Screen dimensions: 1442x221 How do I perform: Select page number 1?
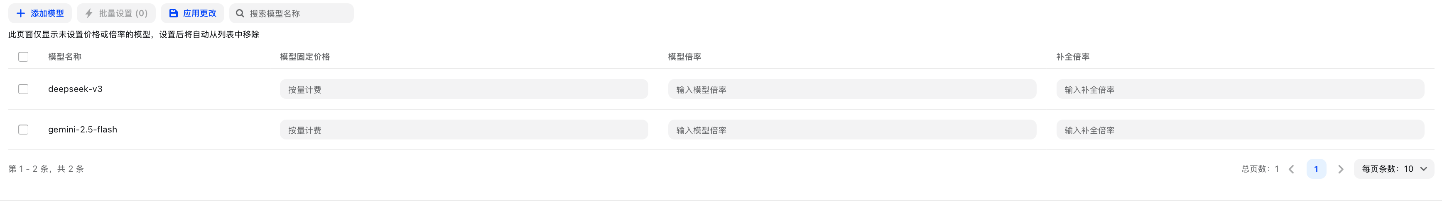pos(1316,169)
